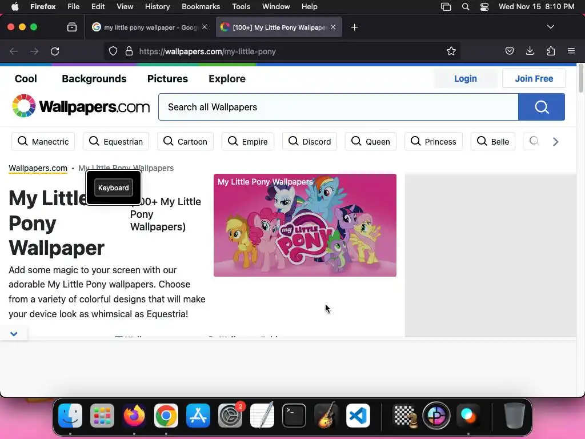Open GarageBand from the dock
This screenshot has height=439, width=585.
tap(326, 416)
